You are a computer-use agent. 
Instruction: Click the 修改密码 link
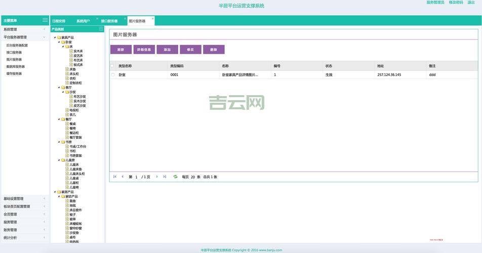pos(456,2)
